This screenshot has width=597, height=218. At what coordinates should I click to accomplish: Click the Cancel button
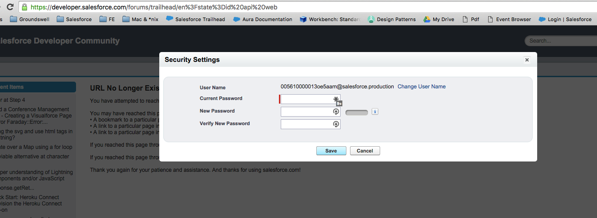(365, 151)
